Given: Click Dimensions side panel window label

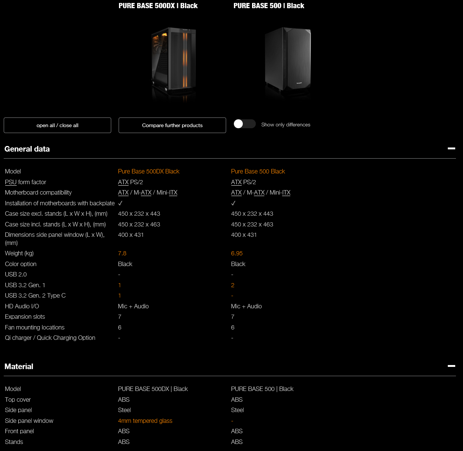Looking at the screenshot, I should tap(55, 239).
